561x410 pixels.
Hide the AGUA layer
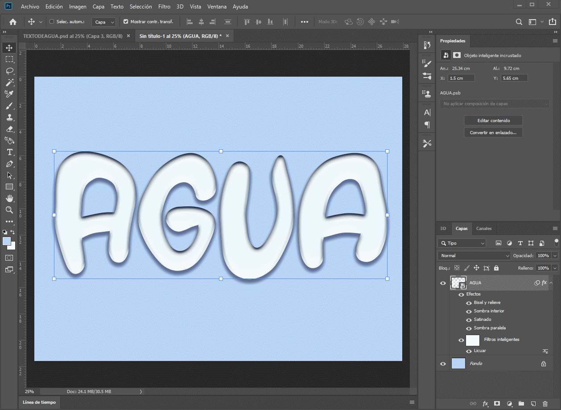(x=443, y=283)
